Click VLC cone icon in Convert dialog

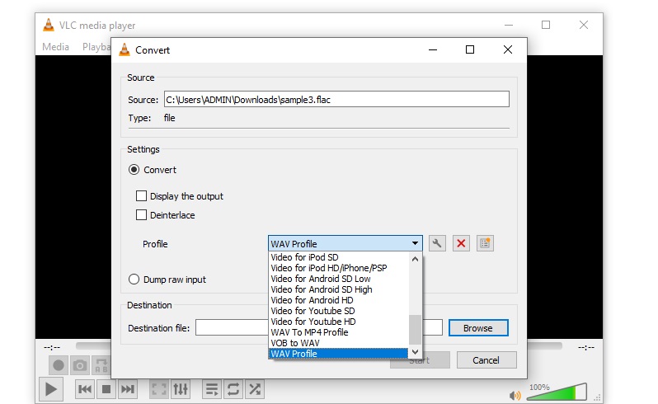pyautogui.click(x=125, y=50)
